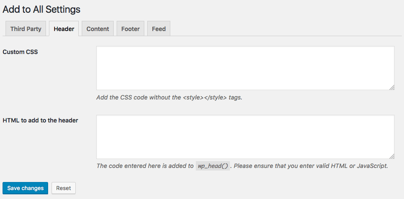Screen dimensions: 404x199
Task: Go to the Footer tab
Action: click(130, 29)
